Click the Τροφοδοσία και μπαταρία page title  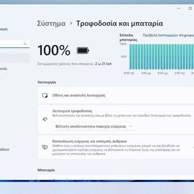click(x=120, y=24)
